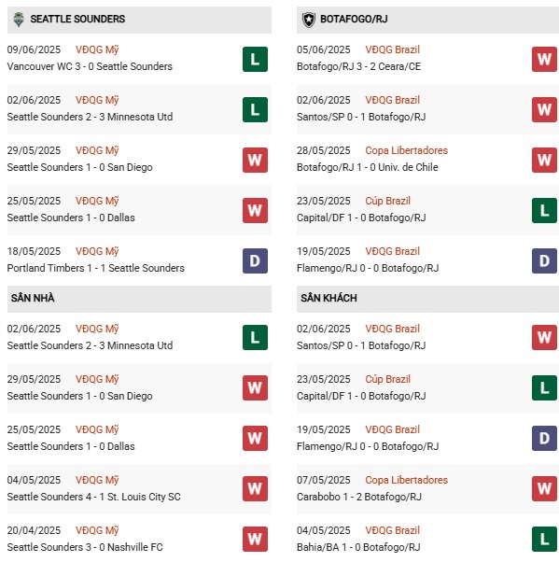
Task: Click the SEATTLE SOUNDERS header title
Action: tap(77, 19)
